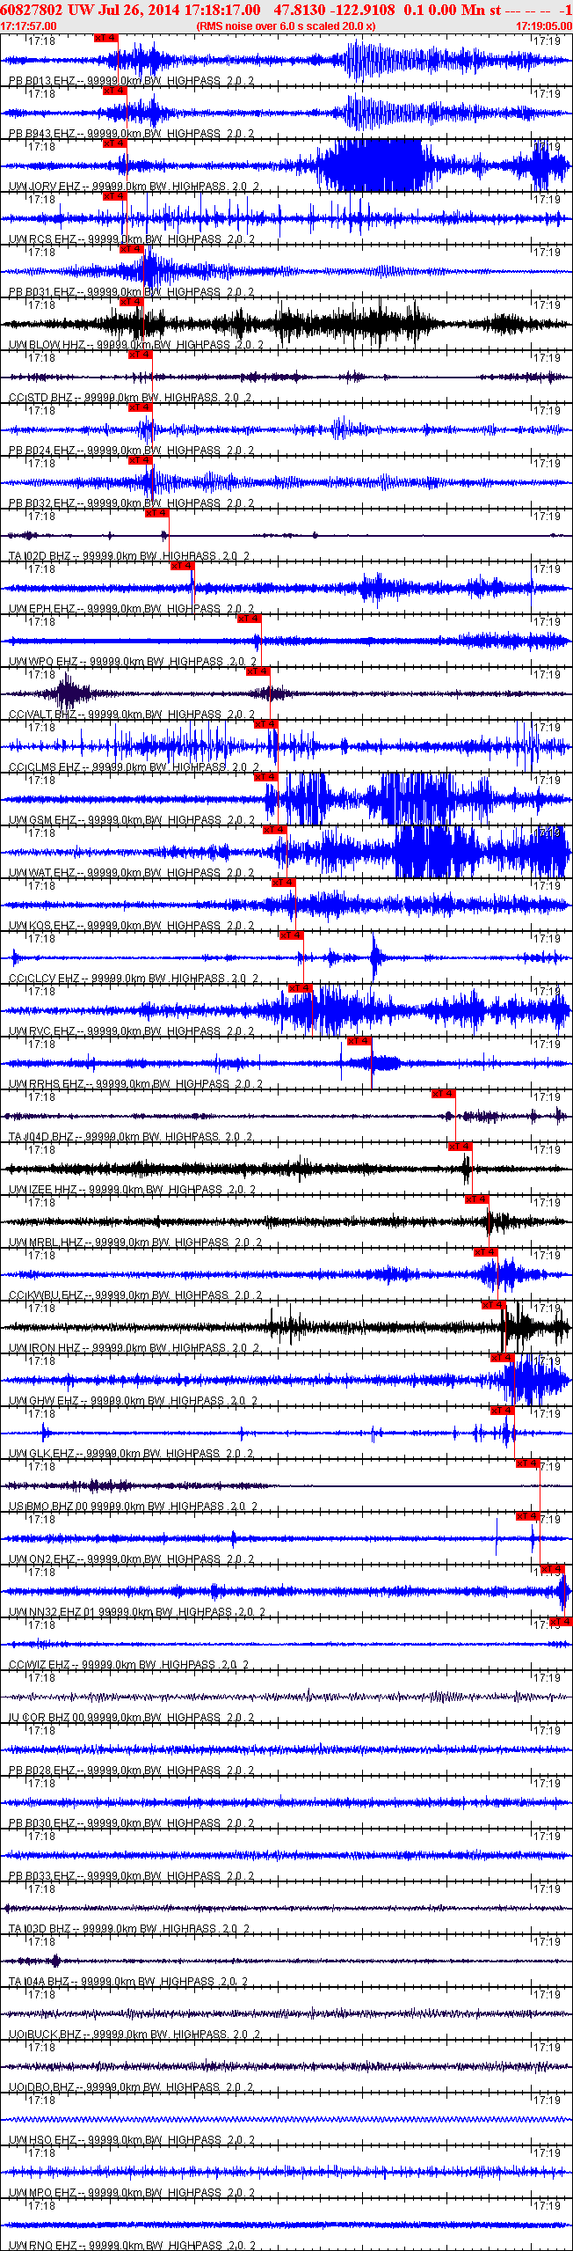Click the red pick flag on TA J04D trace

443,1094
